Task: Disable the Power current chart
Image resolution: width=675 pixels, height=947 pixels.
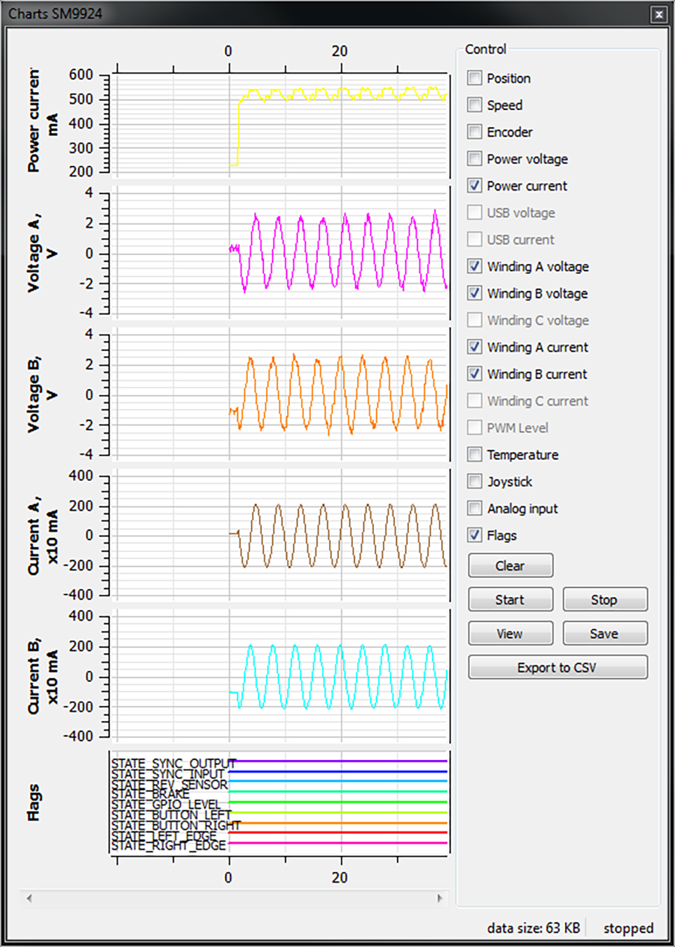Action: tap(474, 186)
